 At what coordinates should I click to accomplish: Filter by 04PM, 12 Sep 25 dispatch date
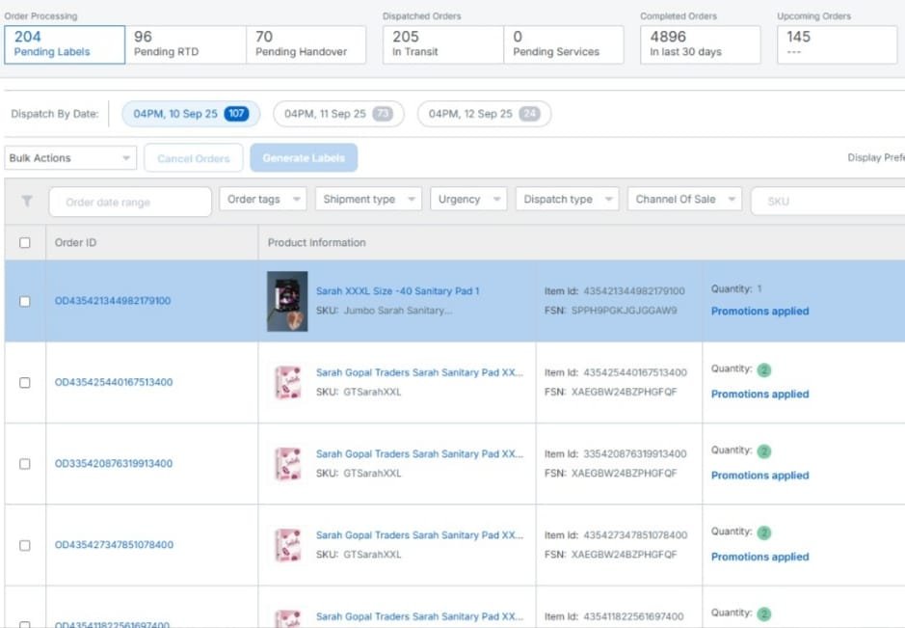tap(484, 114)
